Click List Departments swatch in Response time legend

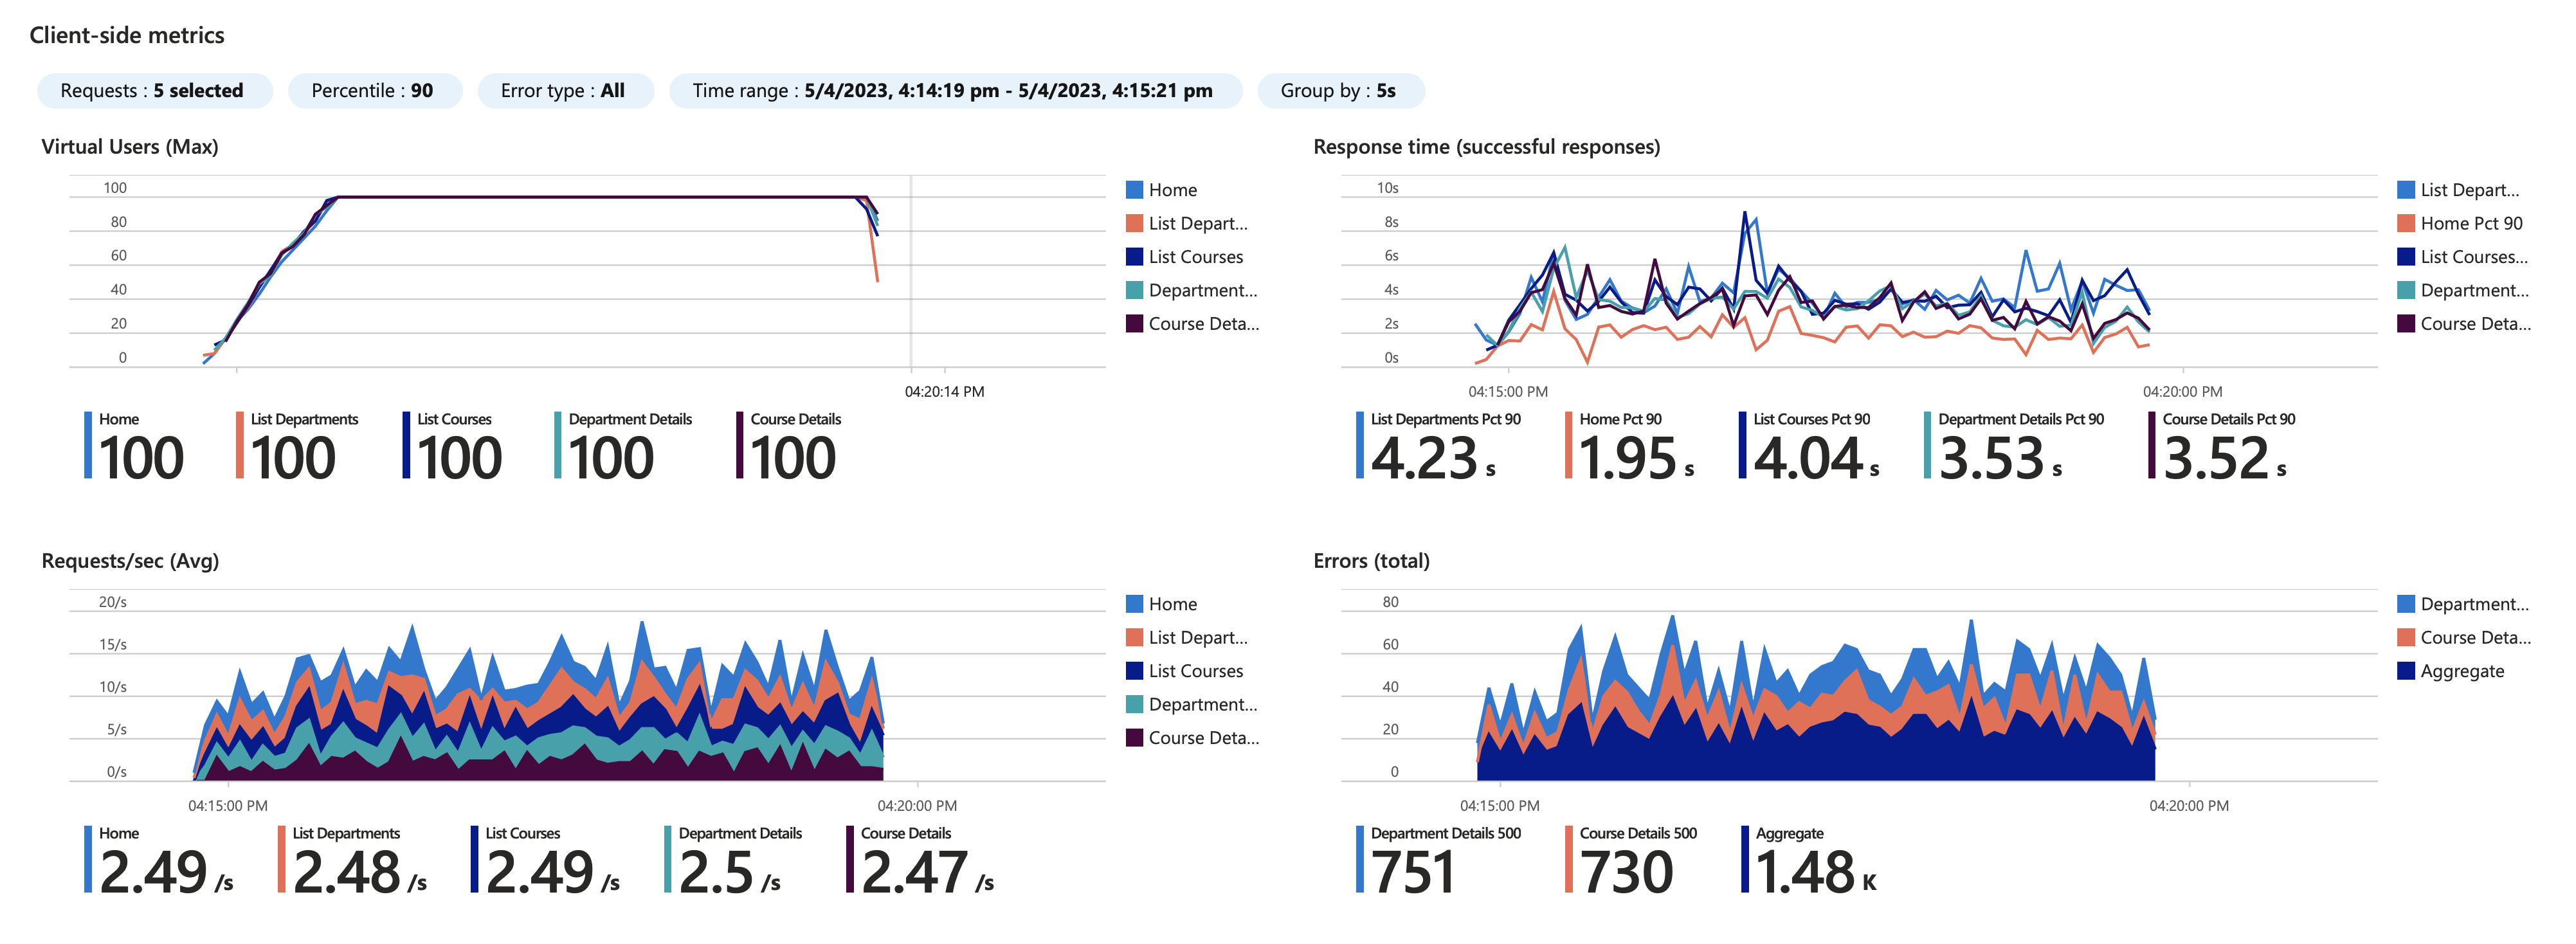tap(2406, 190)
